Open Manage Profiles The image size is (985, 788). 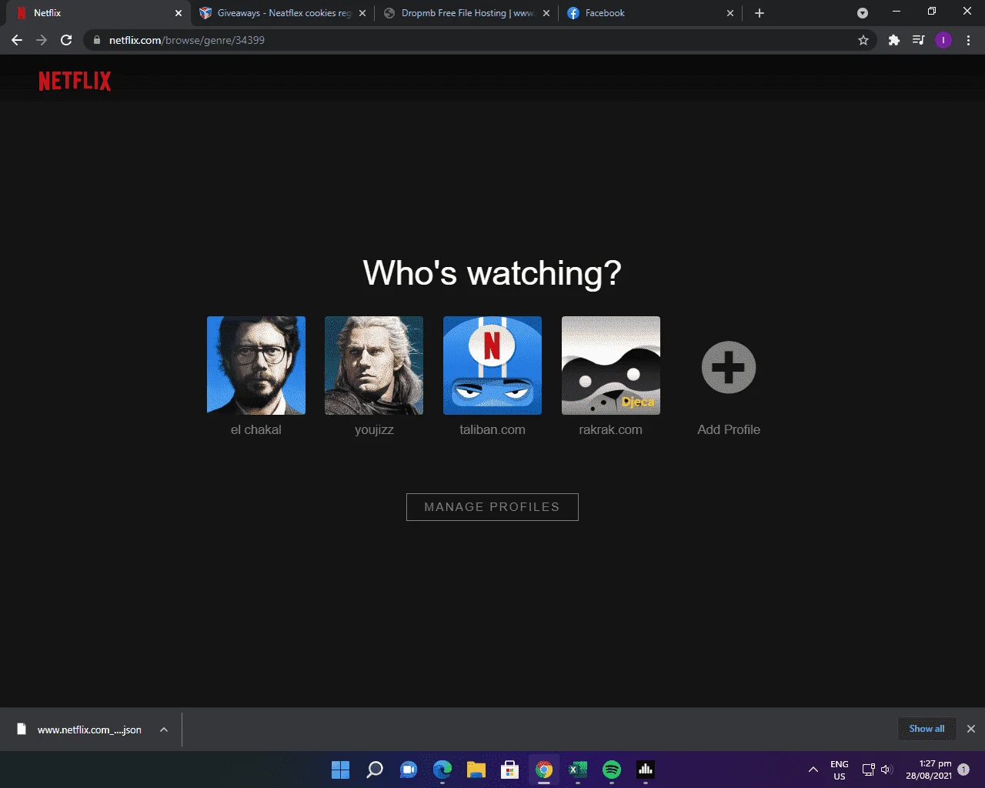point(492,507)
